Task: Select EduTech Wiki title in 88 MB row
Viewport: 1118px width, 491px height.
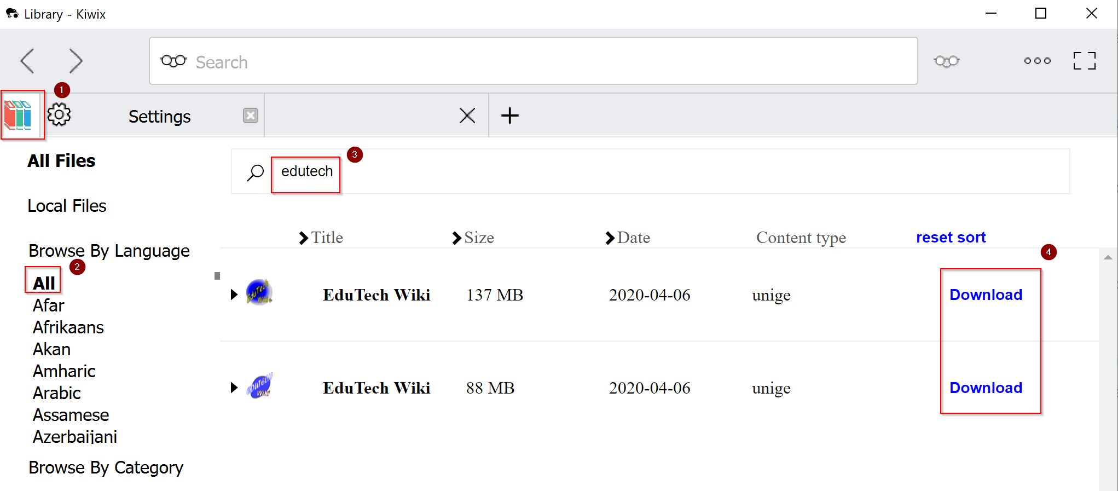Action: 376,388
